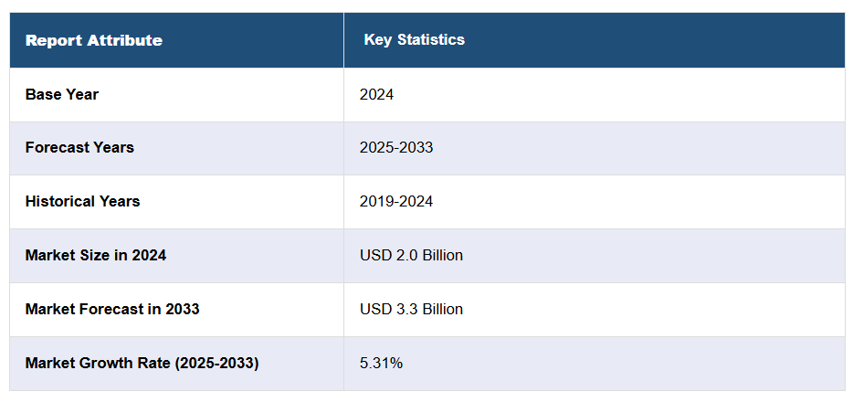Select the "Historical Years" row label
This screenshot has height=402, width=853.
click(x=82, y=201)
